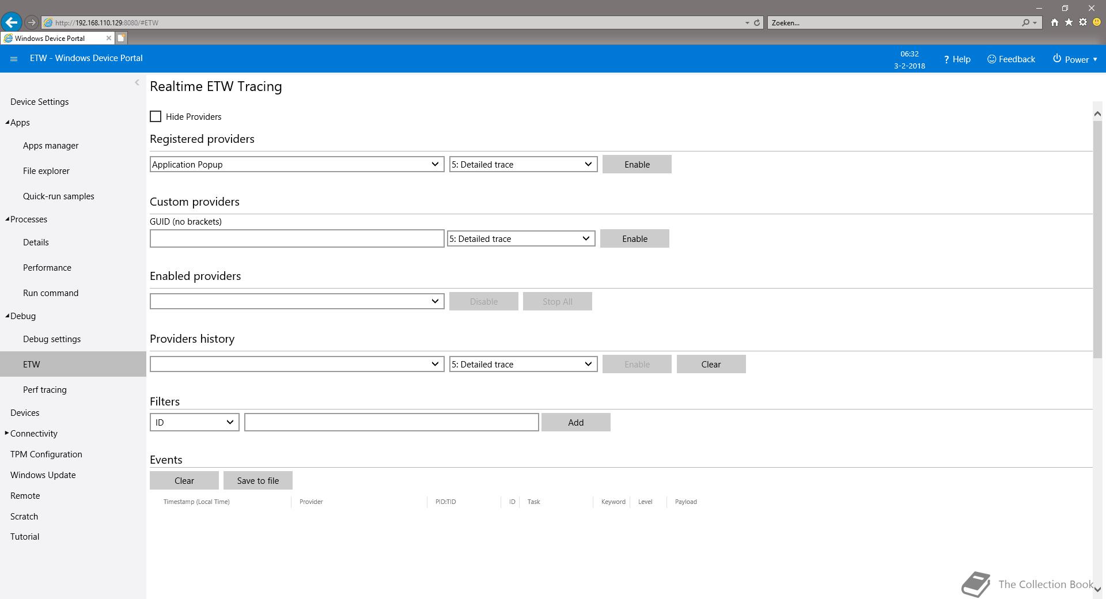Click the Level column header

point(645,502)
